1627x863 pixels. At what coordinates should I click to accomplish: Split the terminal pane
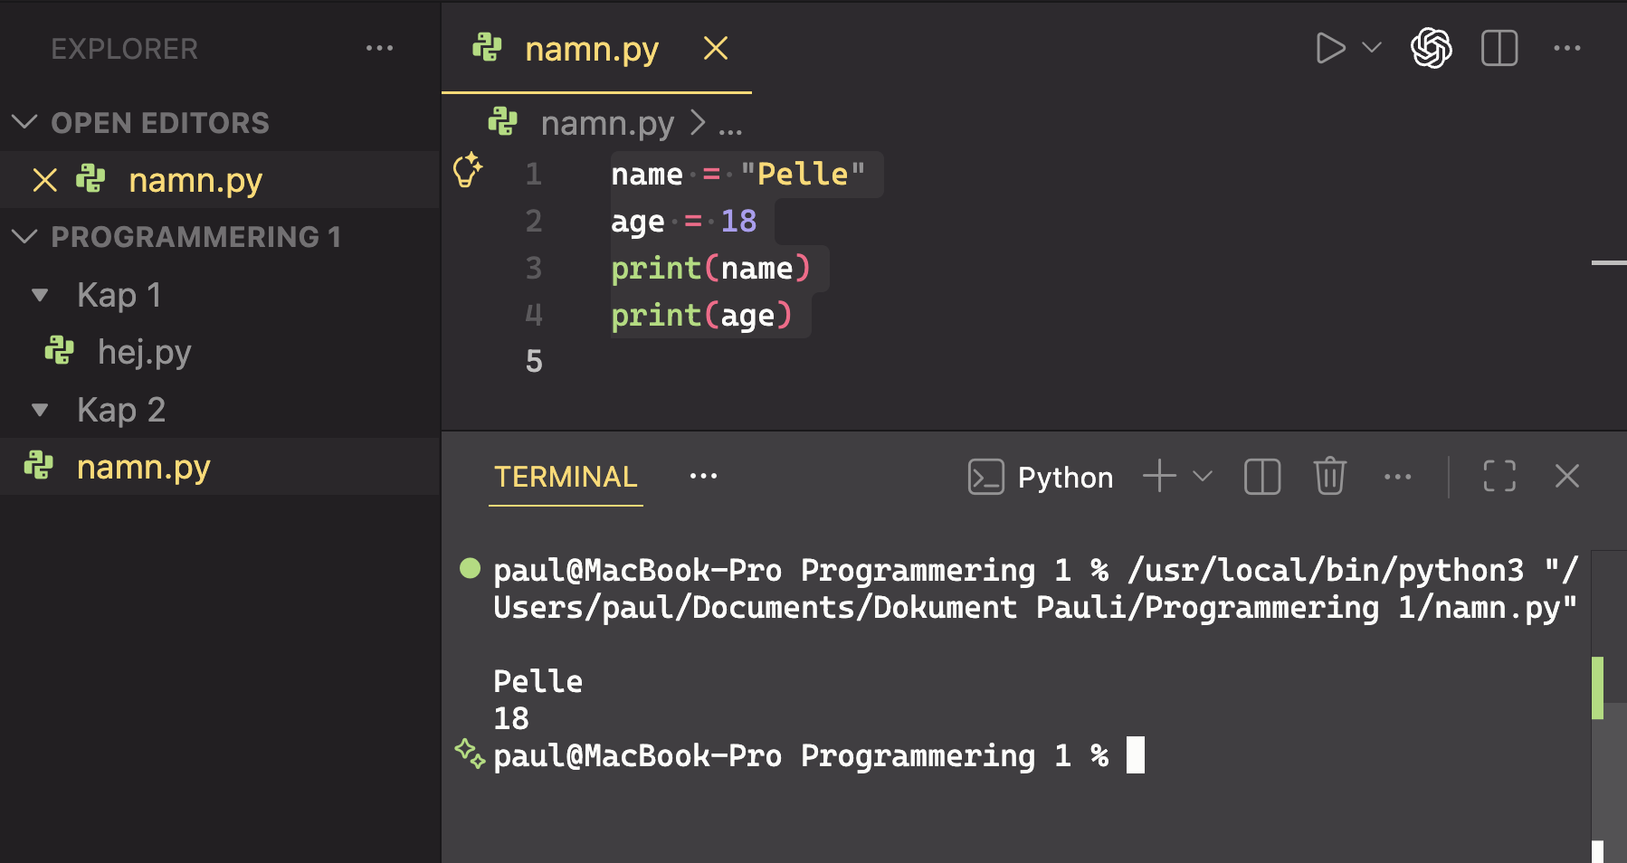pyautogui.click(x=1262, y=476)
